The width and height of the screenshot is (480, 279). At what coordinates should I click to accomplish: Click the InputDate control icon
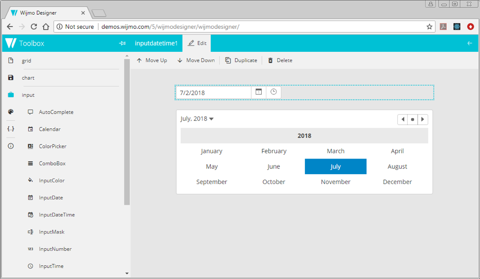click(x=30, y=198)
